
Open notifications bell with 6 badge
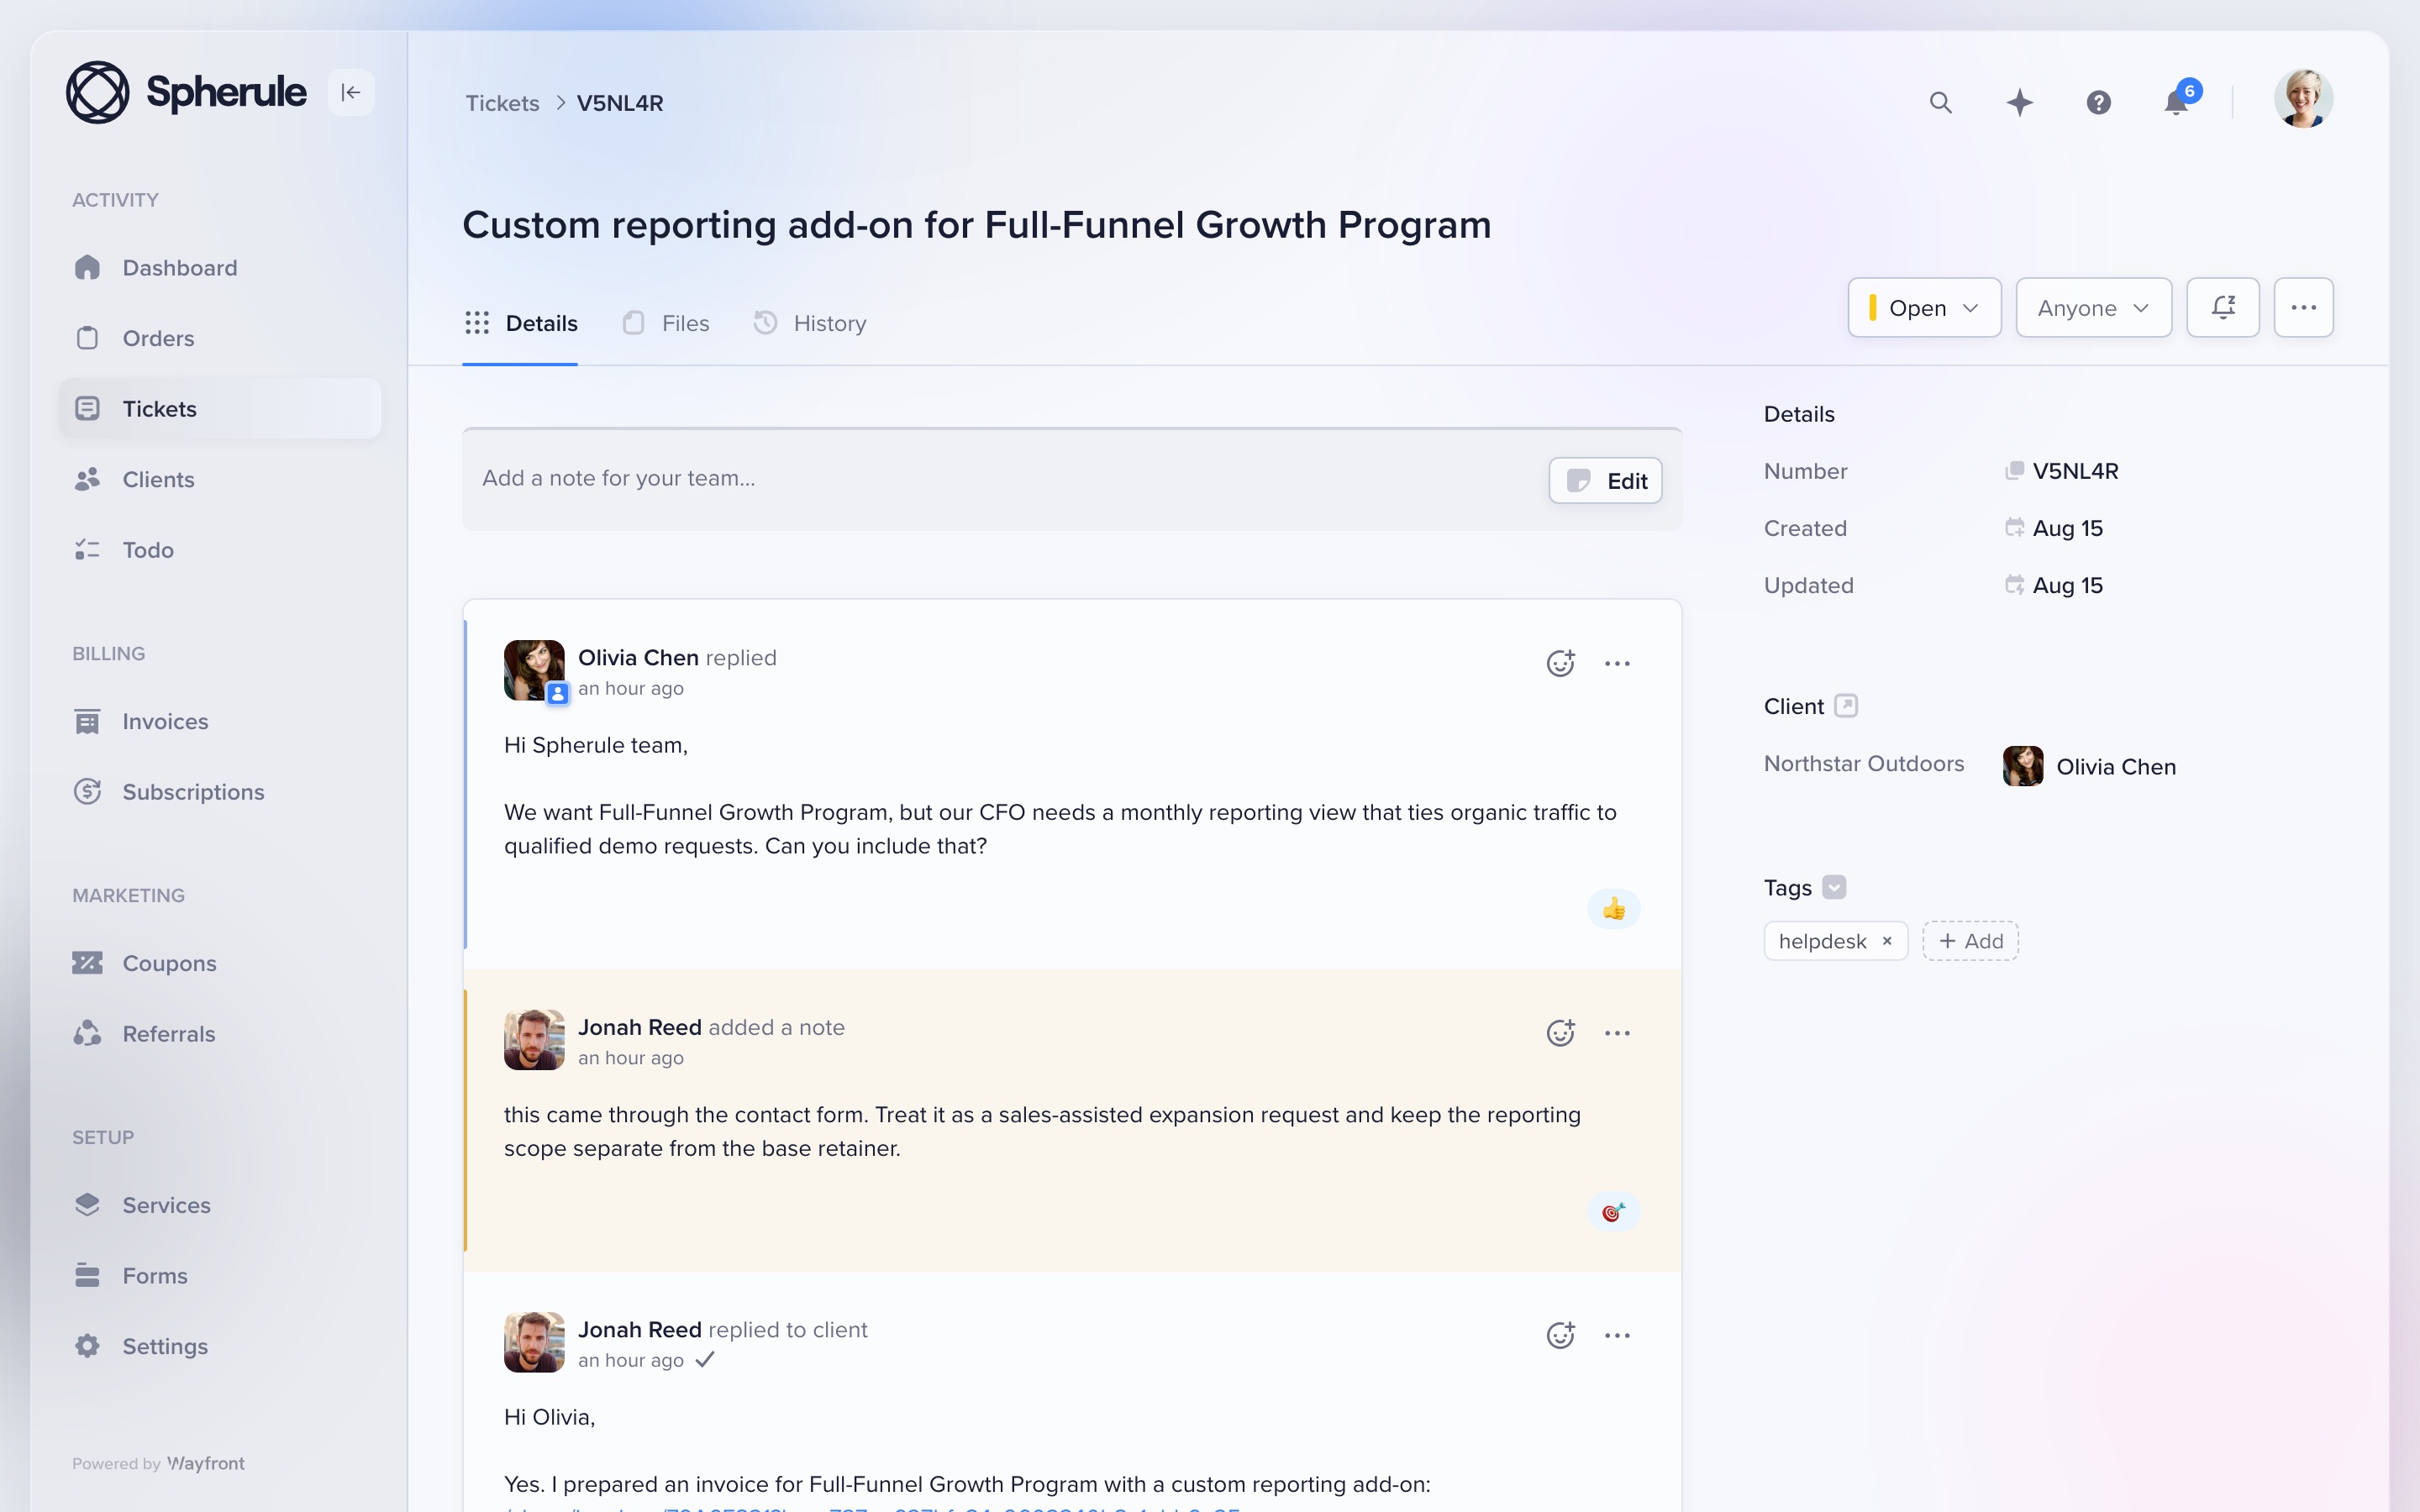click(x=2180, y=100)
